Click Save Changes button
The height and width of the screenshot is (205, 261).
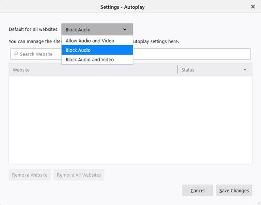[x=234, y=190]
